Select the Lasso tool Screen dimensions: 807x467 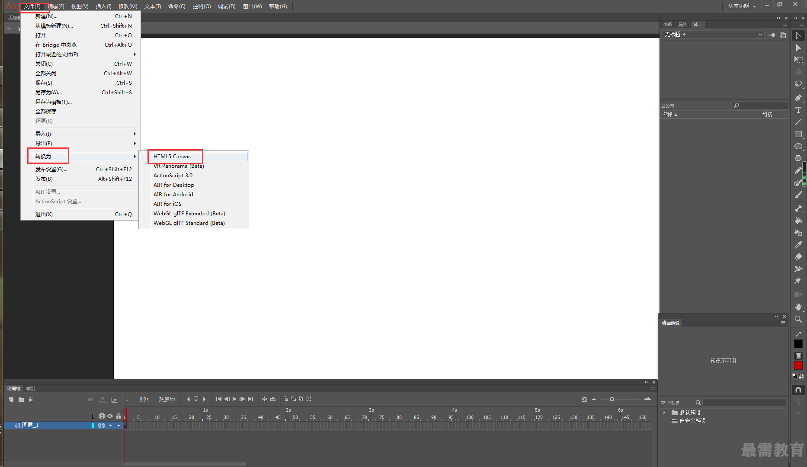pos(798,84)
